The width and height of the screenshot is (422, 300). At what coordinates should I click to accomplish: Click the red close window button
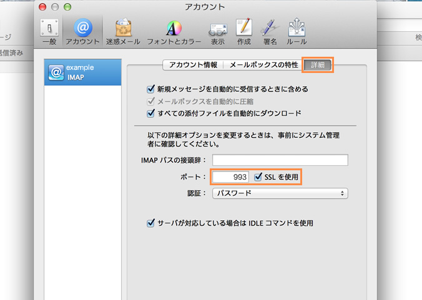tap(42, 7)
